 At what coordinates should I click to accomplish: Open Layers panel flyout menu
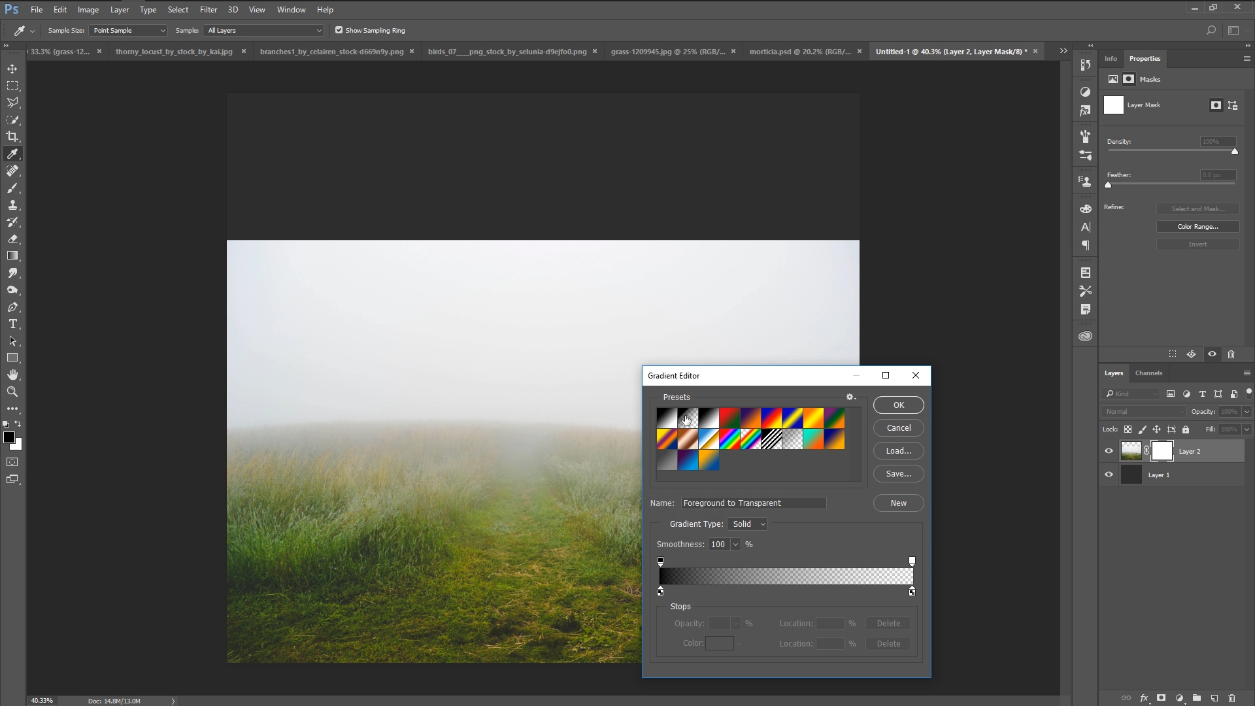coord(1247,373)
